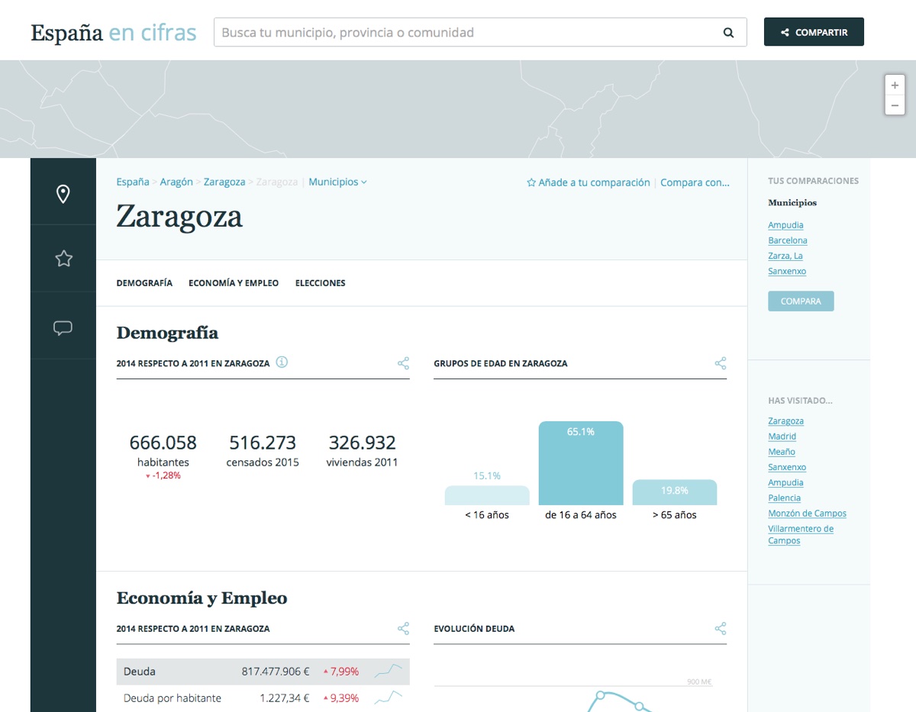Expand the Municipios breadcrumb dropdown

[337, 182]
